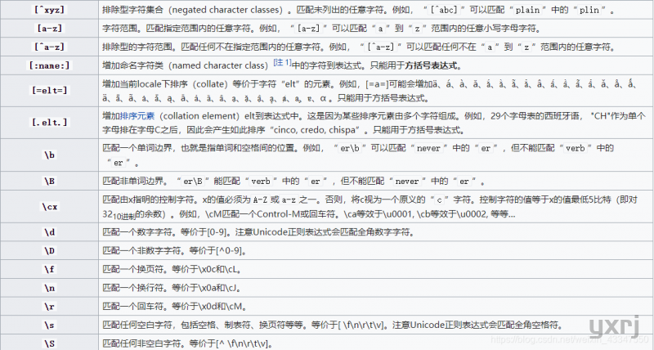654x350 pixels.
Task: Click description 匹配一个非数字字符
Action: [175, 251]
